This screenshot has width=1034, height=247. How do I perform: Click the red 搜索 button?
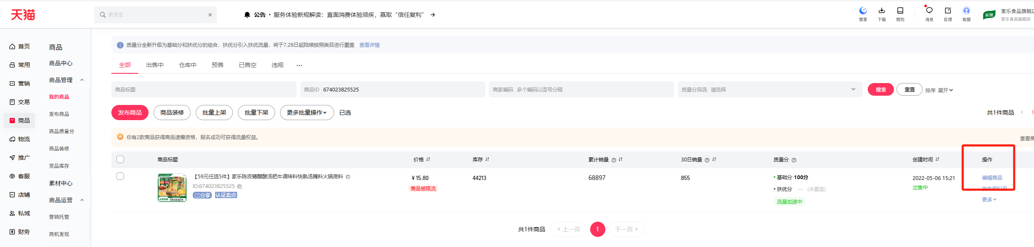coord(881,89)
